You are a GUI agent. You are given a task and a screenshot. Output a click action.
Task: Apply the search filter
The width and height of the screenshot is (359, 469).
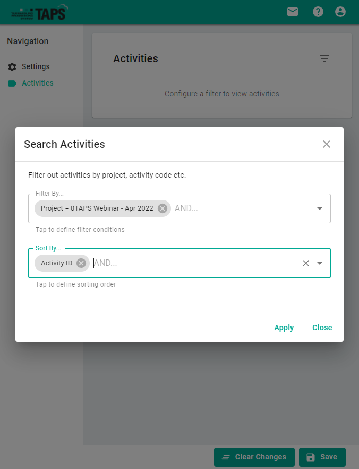284,328
